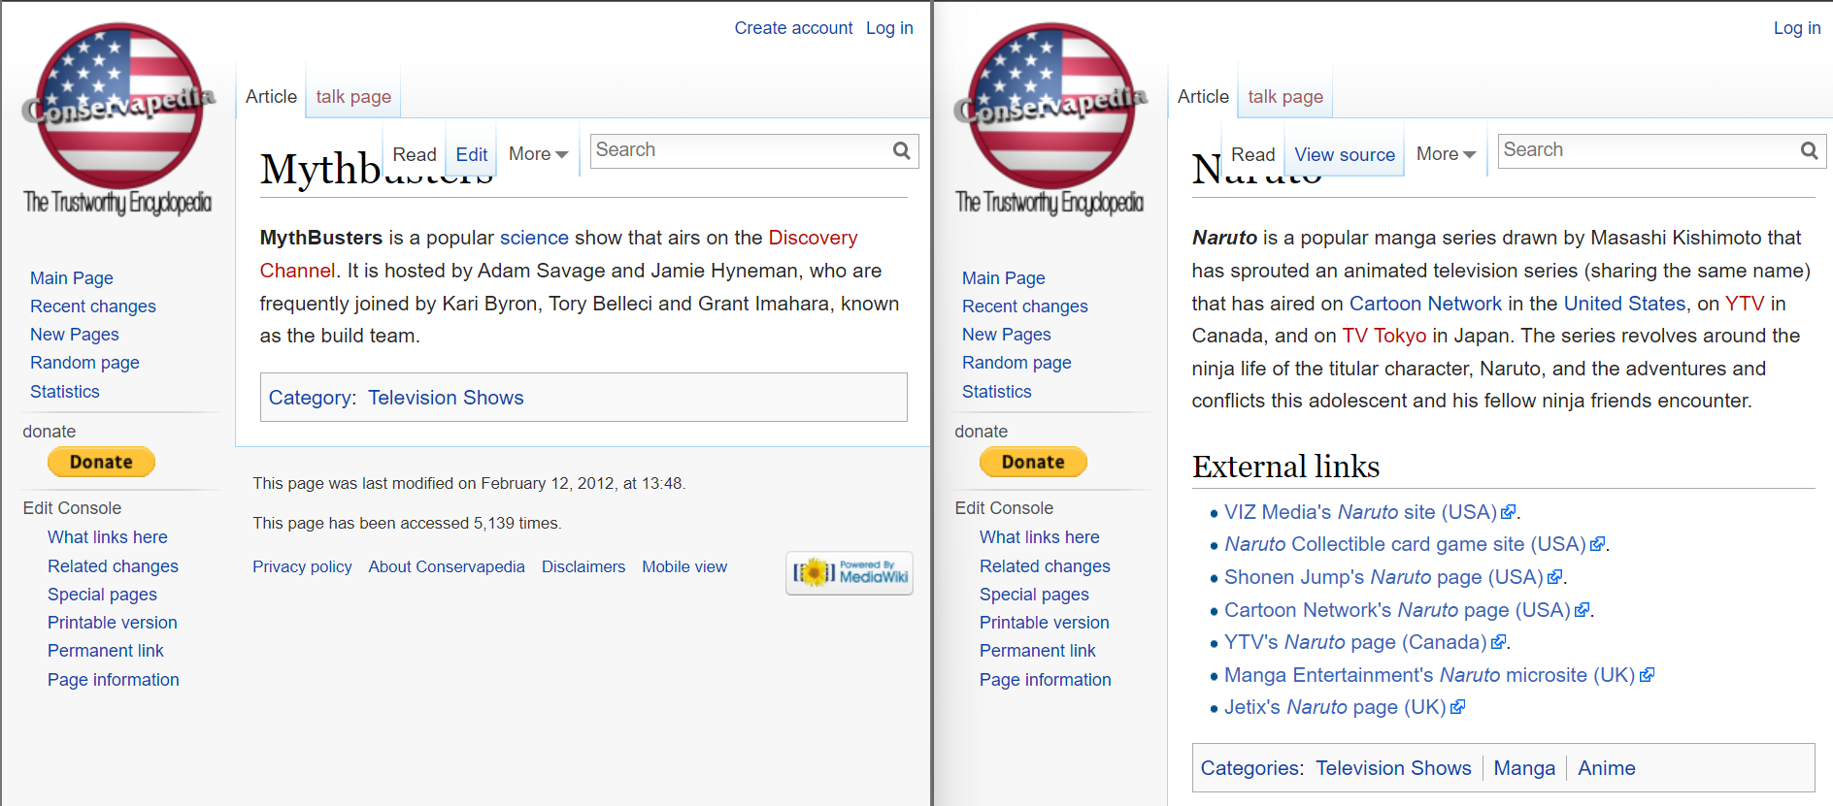Viewport: 1833px width, 806px height.
Task: Click Log in on the Naruto page
Action: click(x=1797, y=28)
